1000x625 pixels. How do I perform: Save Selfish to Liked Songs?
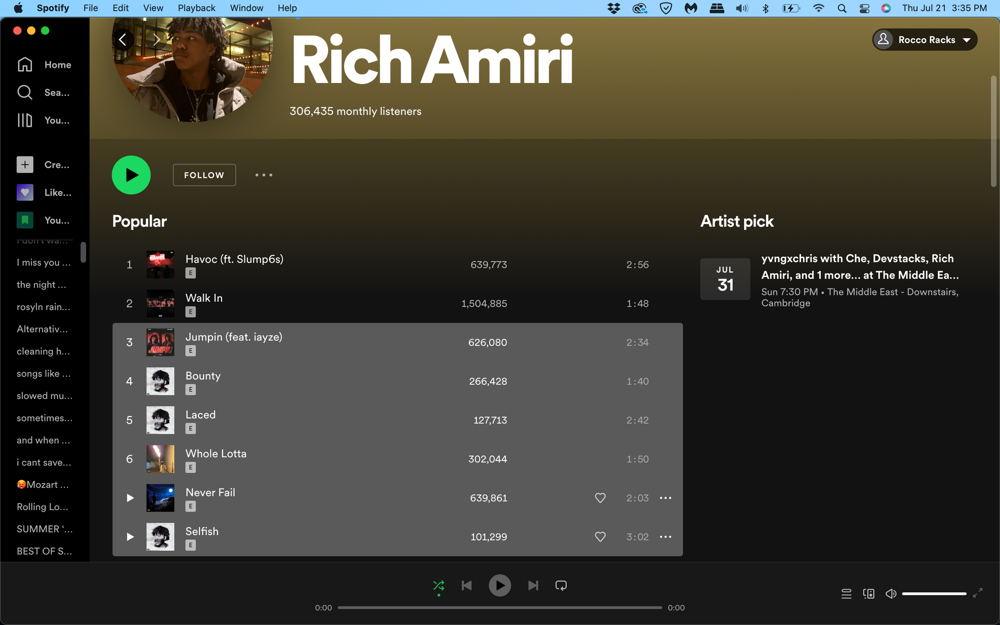pyautogui.click(x=600, y=537)
